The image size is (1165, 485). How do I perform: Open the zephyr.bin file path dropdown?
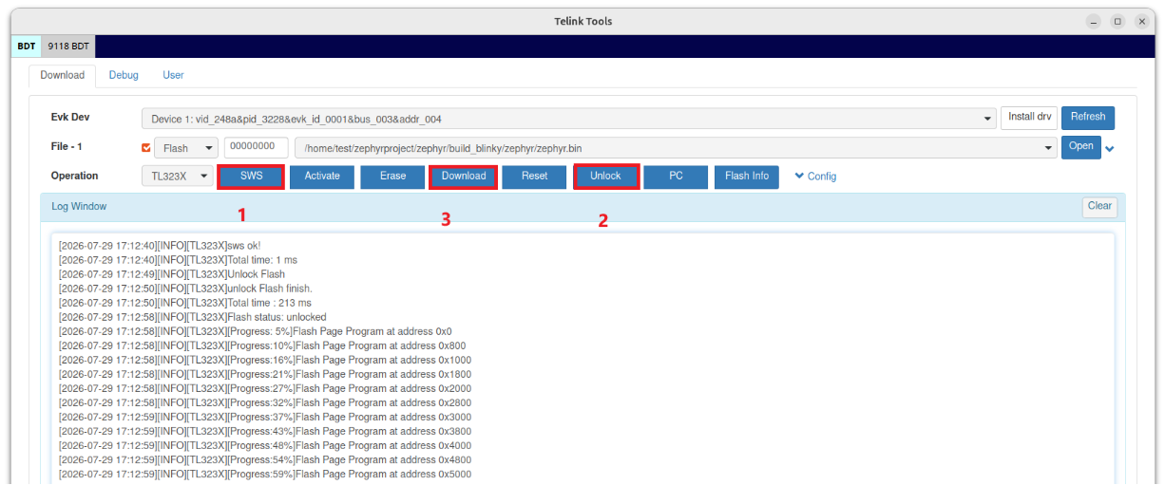click(676, 148)
